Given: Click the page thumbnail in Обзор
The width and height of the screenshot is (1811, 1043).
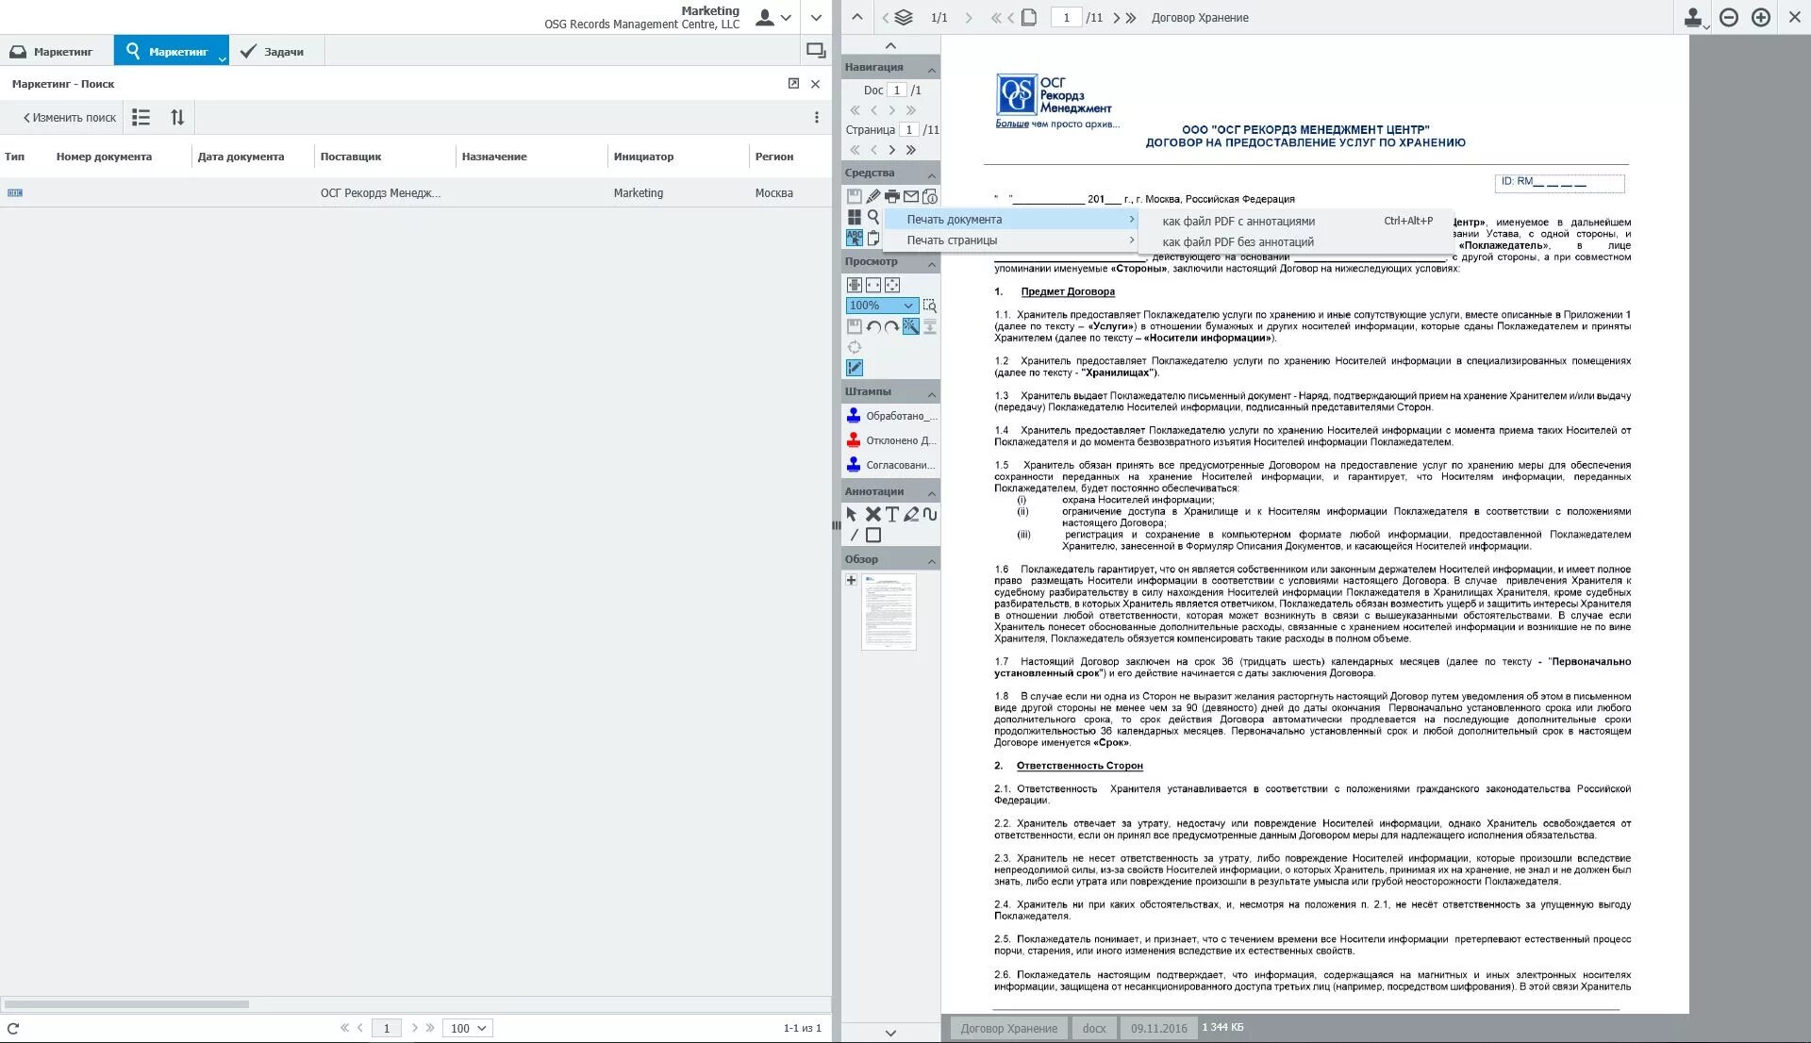Looking at the screenshot, I should (x=889, y=612).
